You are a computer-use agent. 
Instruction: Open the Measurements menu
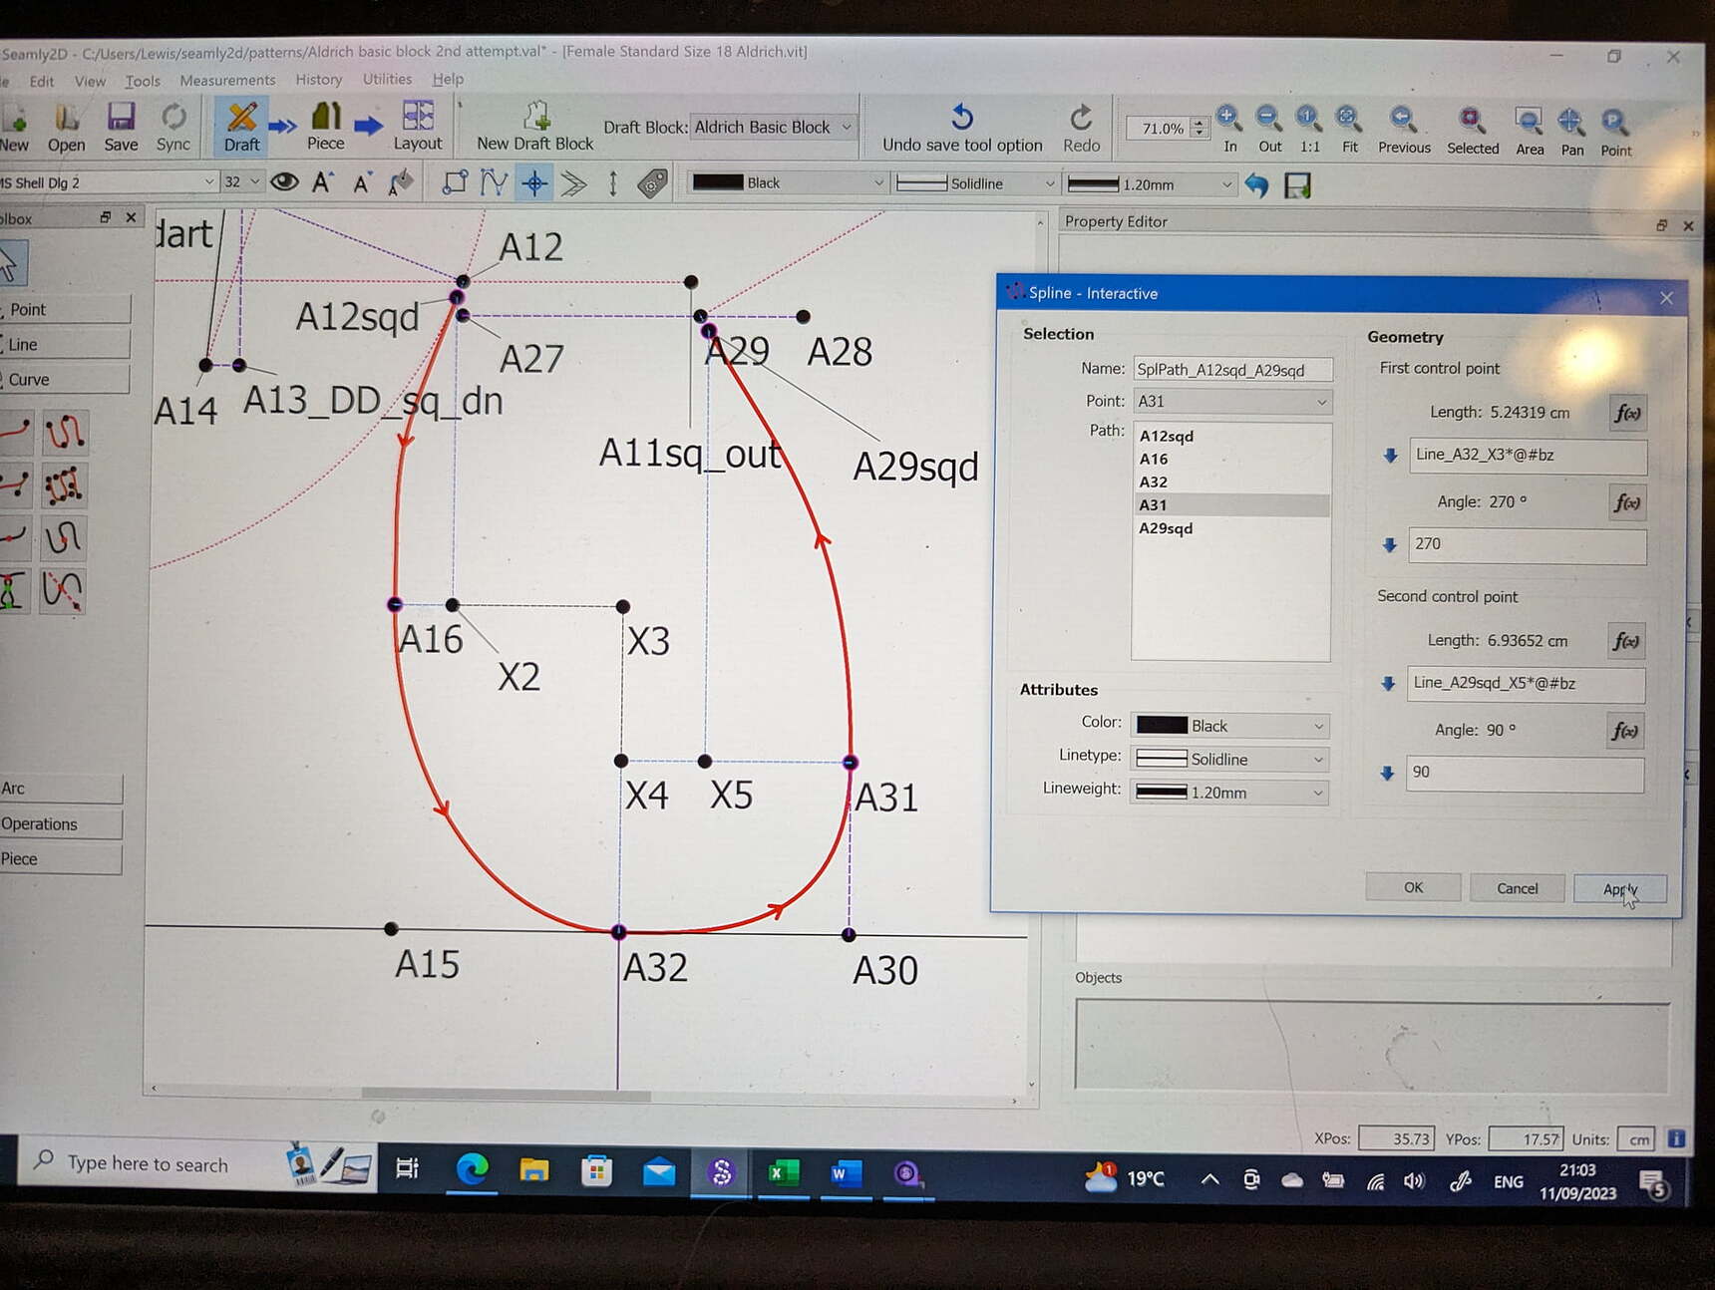point(226,80)
